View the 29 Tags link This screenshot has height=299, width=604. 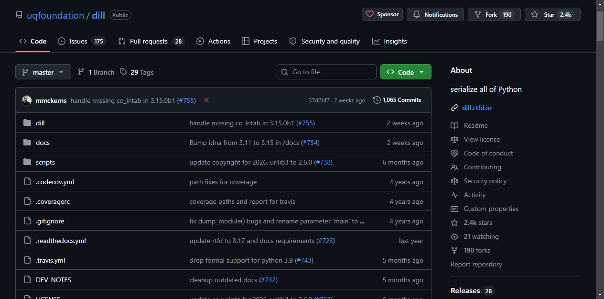pyautogui.click(x=137, y=72)
